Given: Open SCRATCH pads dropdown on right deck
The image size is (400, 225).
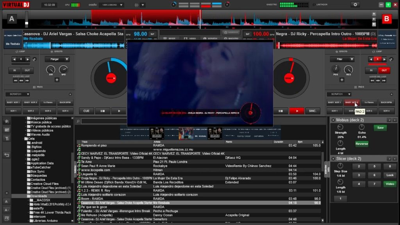Looking at the screenshot, I should (339, 94).
